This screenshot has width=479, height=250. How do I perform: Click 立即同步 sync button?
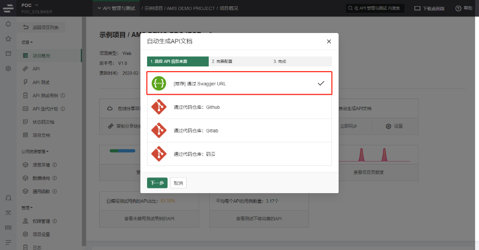tap(349, 126)
